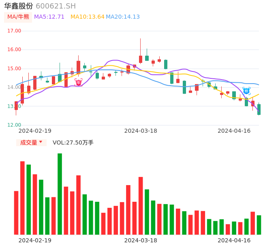Click 2024-02-19 date under the volume chart
The image size is (278, 246).
(35, 240)
